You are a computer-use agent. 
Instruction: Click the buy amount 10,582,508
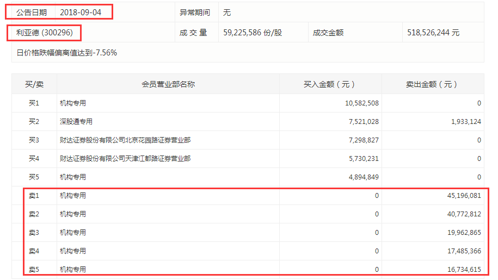[362, 103]
